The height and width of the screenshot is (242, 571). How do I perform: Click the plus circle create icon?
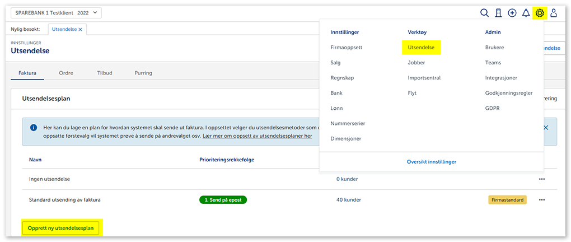click(x=512, y=13)
